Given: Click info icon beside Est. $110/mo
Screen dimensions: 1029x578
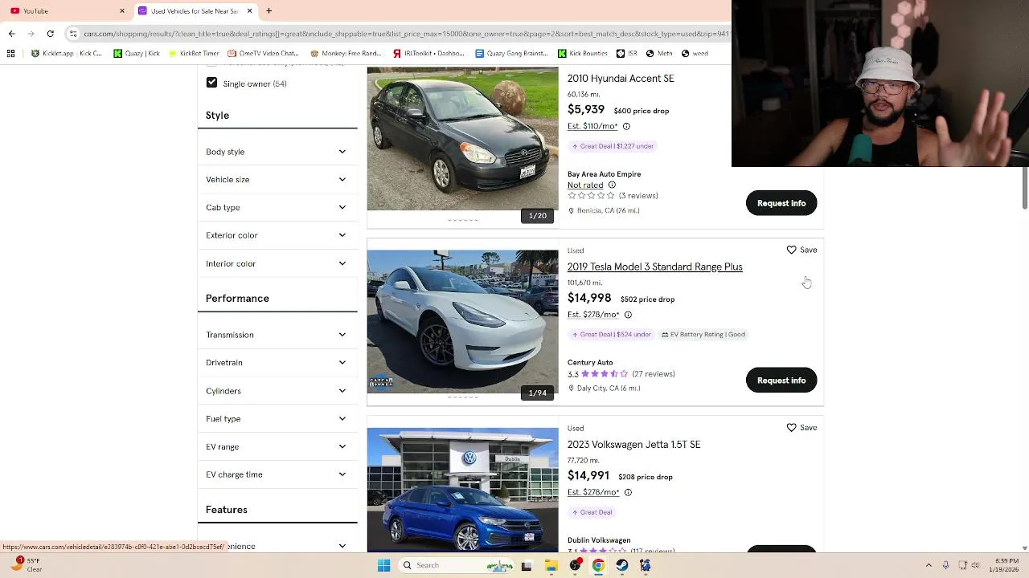Looking at the screenshot, I should (626, 127).
